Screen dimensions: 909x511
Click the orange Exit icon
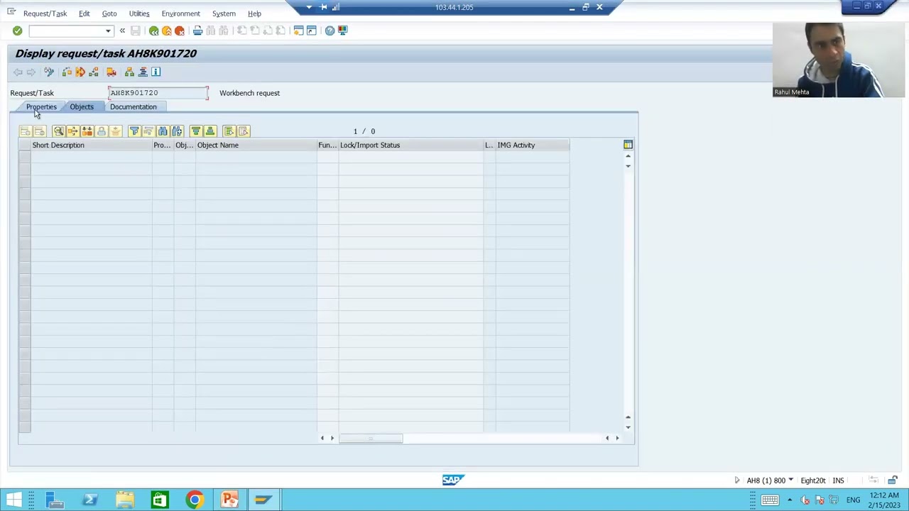click(167, 31)
